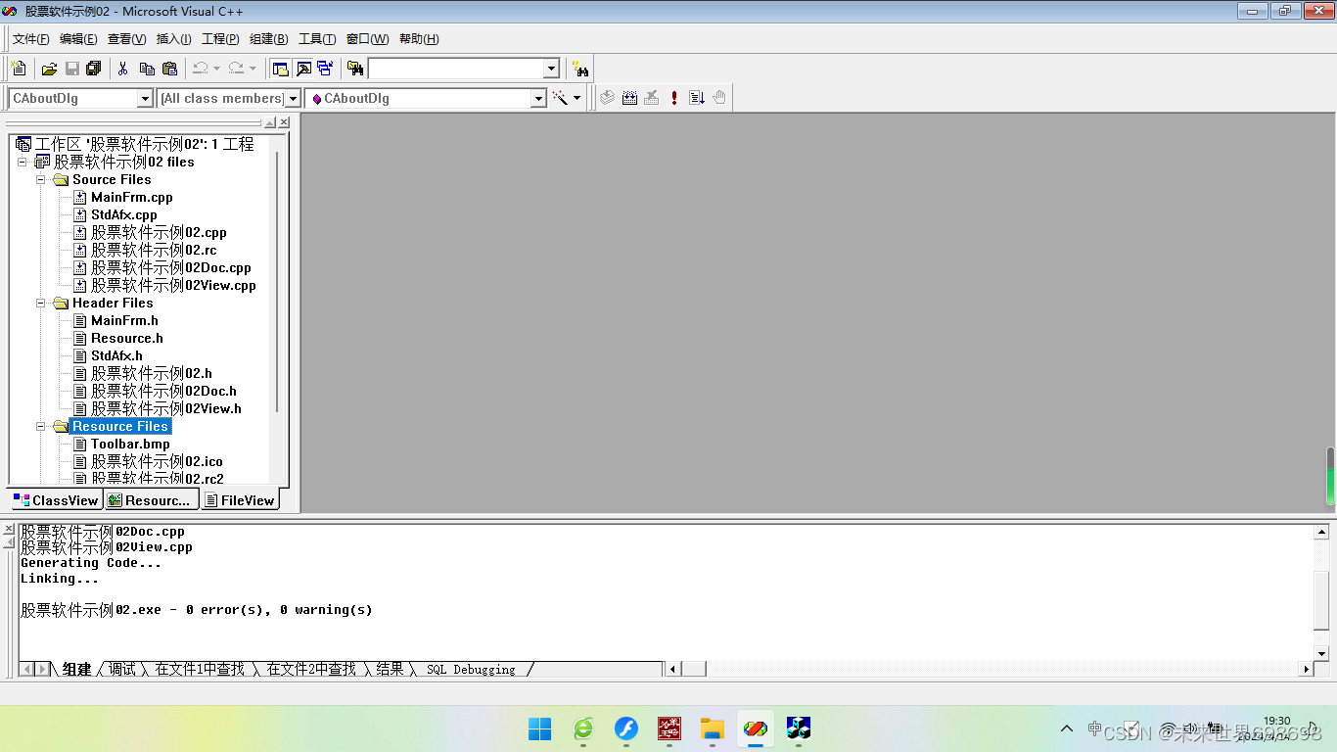The width and height of the screenshot is (1337, 752).
Task: Open the 插入(I) menu
Action: point(173,39)
